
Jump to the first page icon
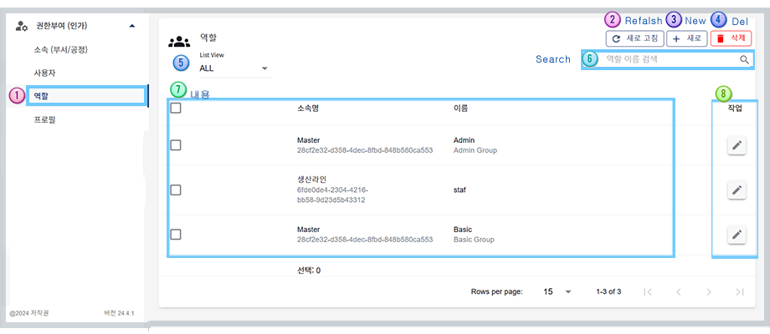tap(647, 292)
